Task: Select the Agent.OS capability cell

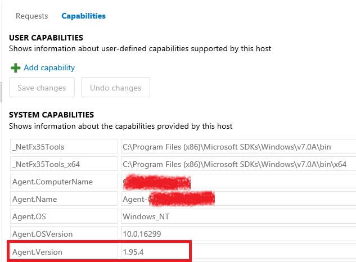Action: 64,216
